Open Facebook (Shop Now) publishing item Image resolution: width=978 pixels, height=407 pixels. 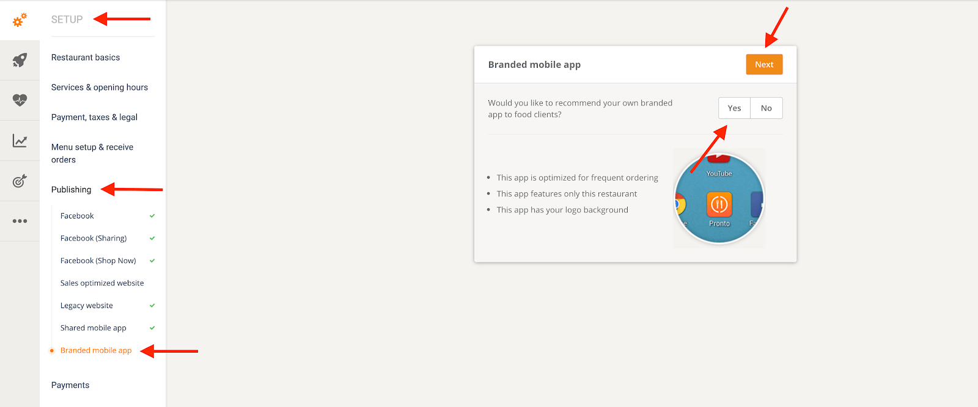pyautogui.click(x=98, y=261)
